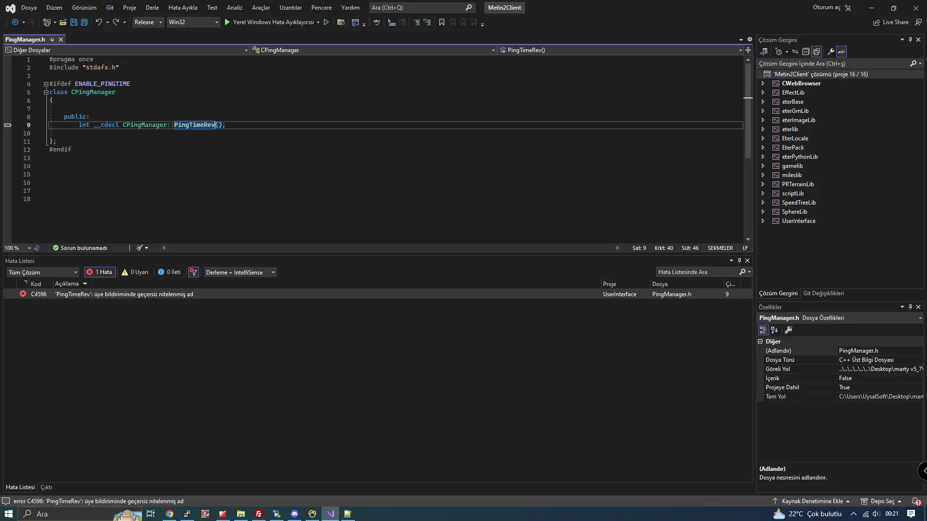Open the Derleme + IntelliSense dropdown
This screenshot has height=521, width=927.
(x=240, y=272)
